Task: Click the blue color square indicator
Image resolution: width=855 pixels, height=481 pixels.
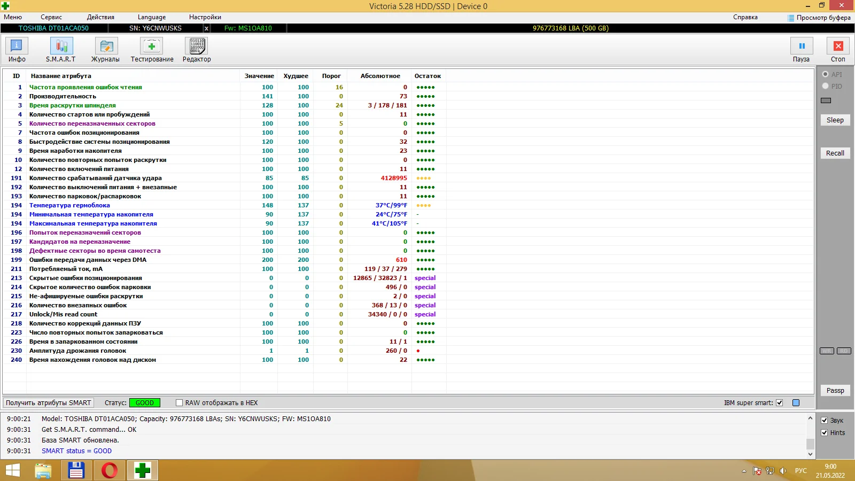Action: [796, 403]
